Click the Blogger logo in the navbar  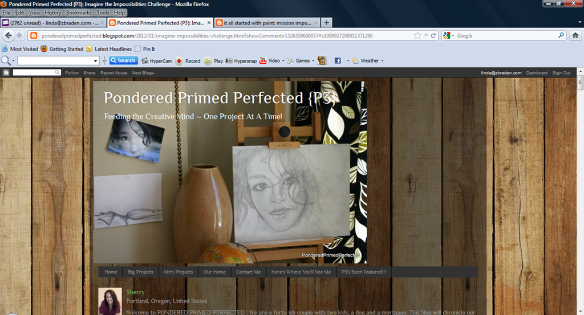tap(6, 72)
